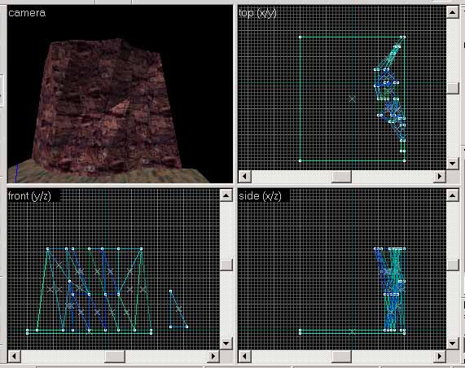Click side view scroll up arrow

click(x=453, y=195)
